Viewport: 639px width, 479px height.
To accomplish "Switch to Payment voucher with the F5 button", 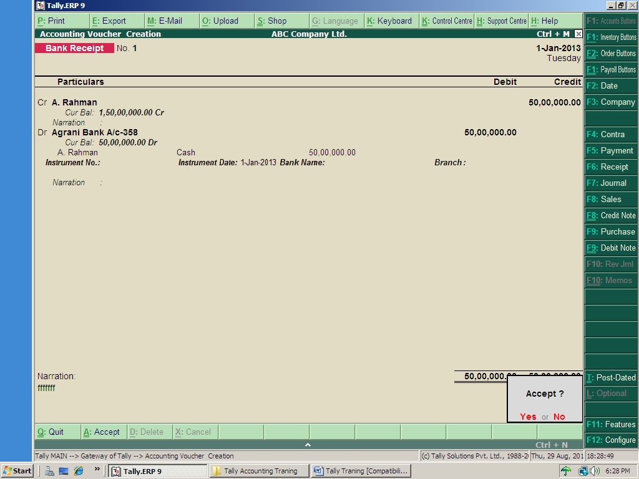I will (610, 150).
